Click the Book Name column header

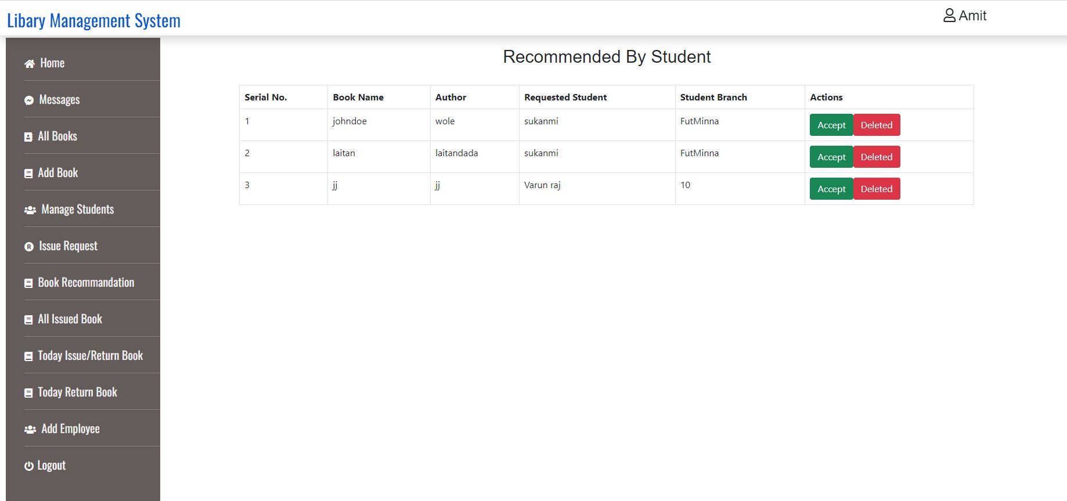point(358,97)
